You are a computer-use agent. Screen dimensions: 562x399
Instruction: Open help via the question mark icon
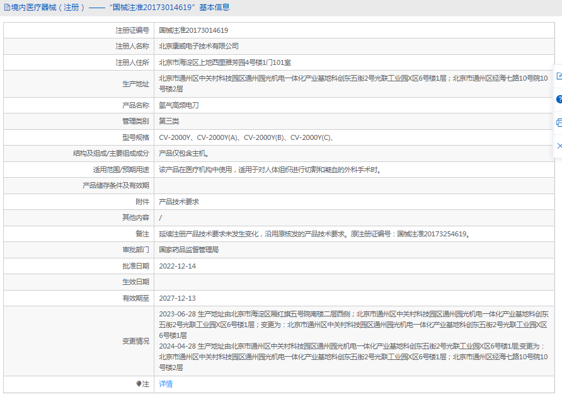click(x=558, y=100)
